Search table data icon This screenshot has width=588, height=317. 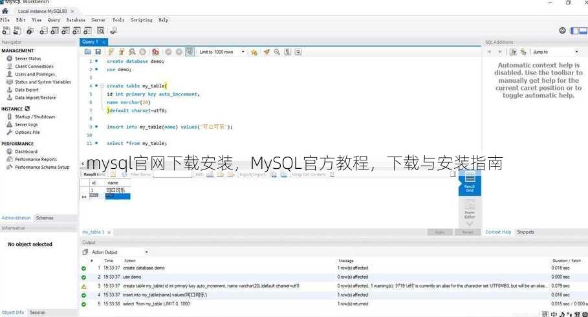101,31
